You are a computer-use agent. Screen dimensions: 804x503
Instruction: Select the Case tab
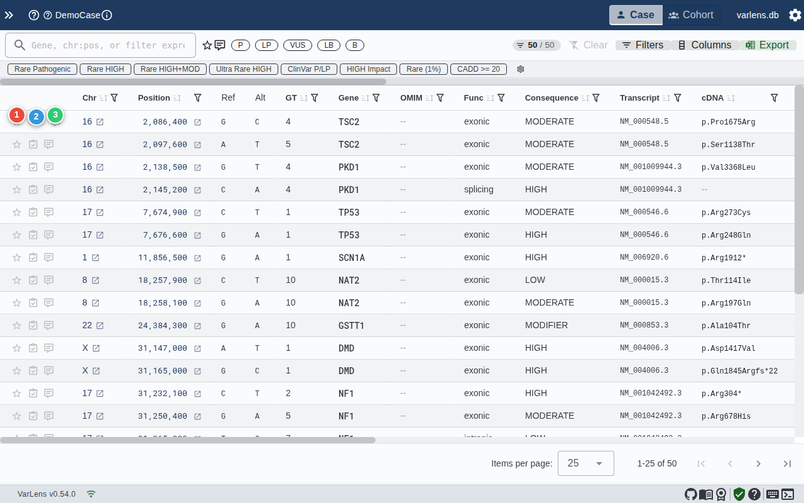pyautogui.click(x=635, y=15)
